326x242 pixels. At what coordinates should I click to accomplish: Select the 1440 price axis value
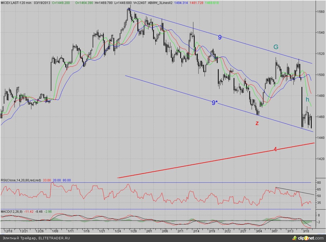pos(320,138)
